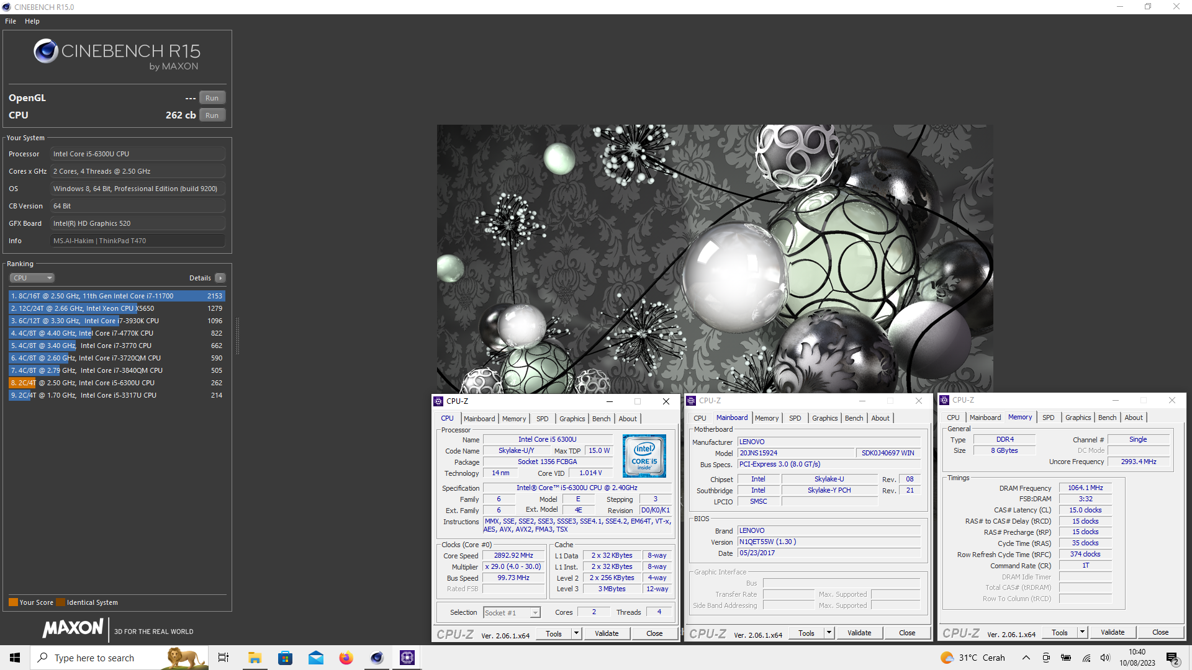Edit the Info field MS.Al-Hakim ThinkPad T470
Screen dimensions: 1192x670
click(138, 241)
